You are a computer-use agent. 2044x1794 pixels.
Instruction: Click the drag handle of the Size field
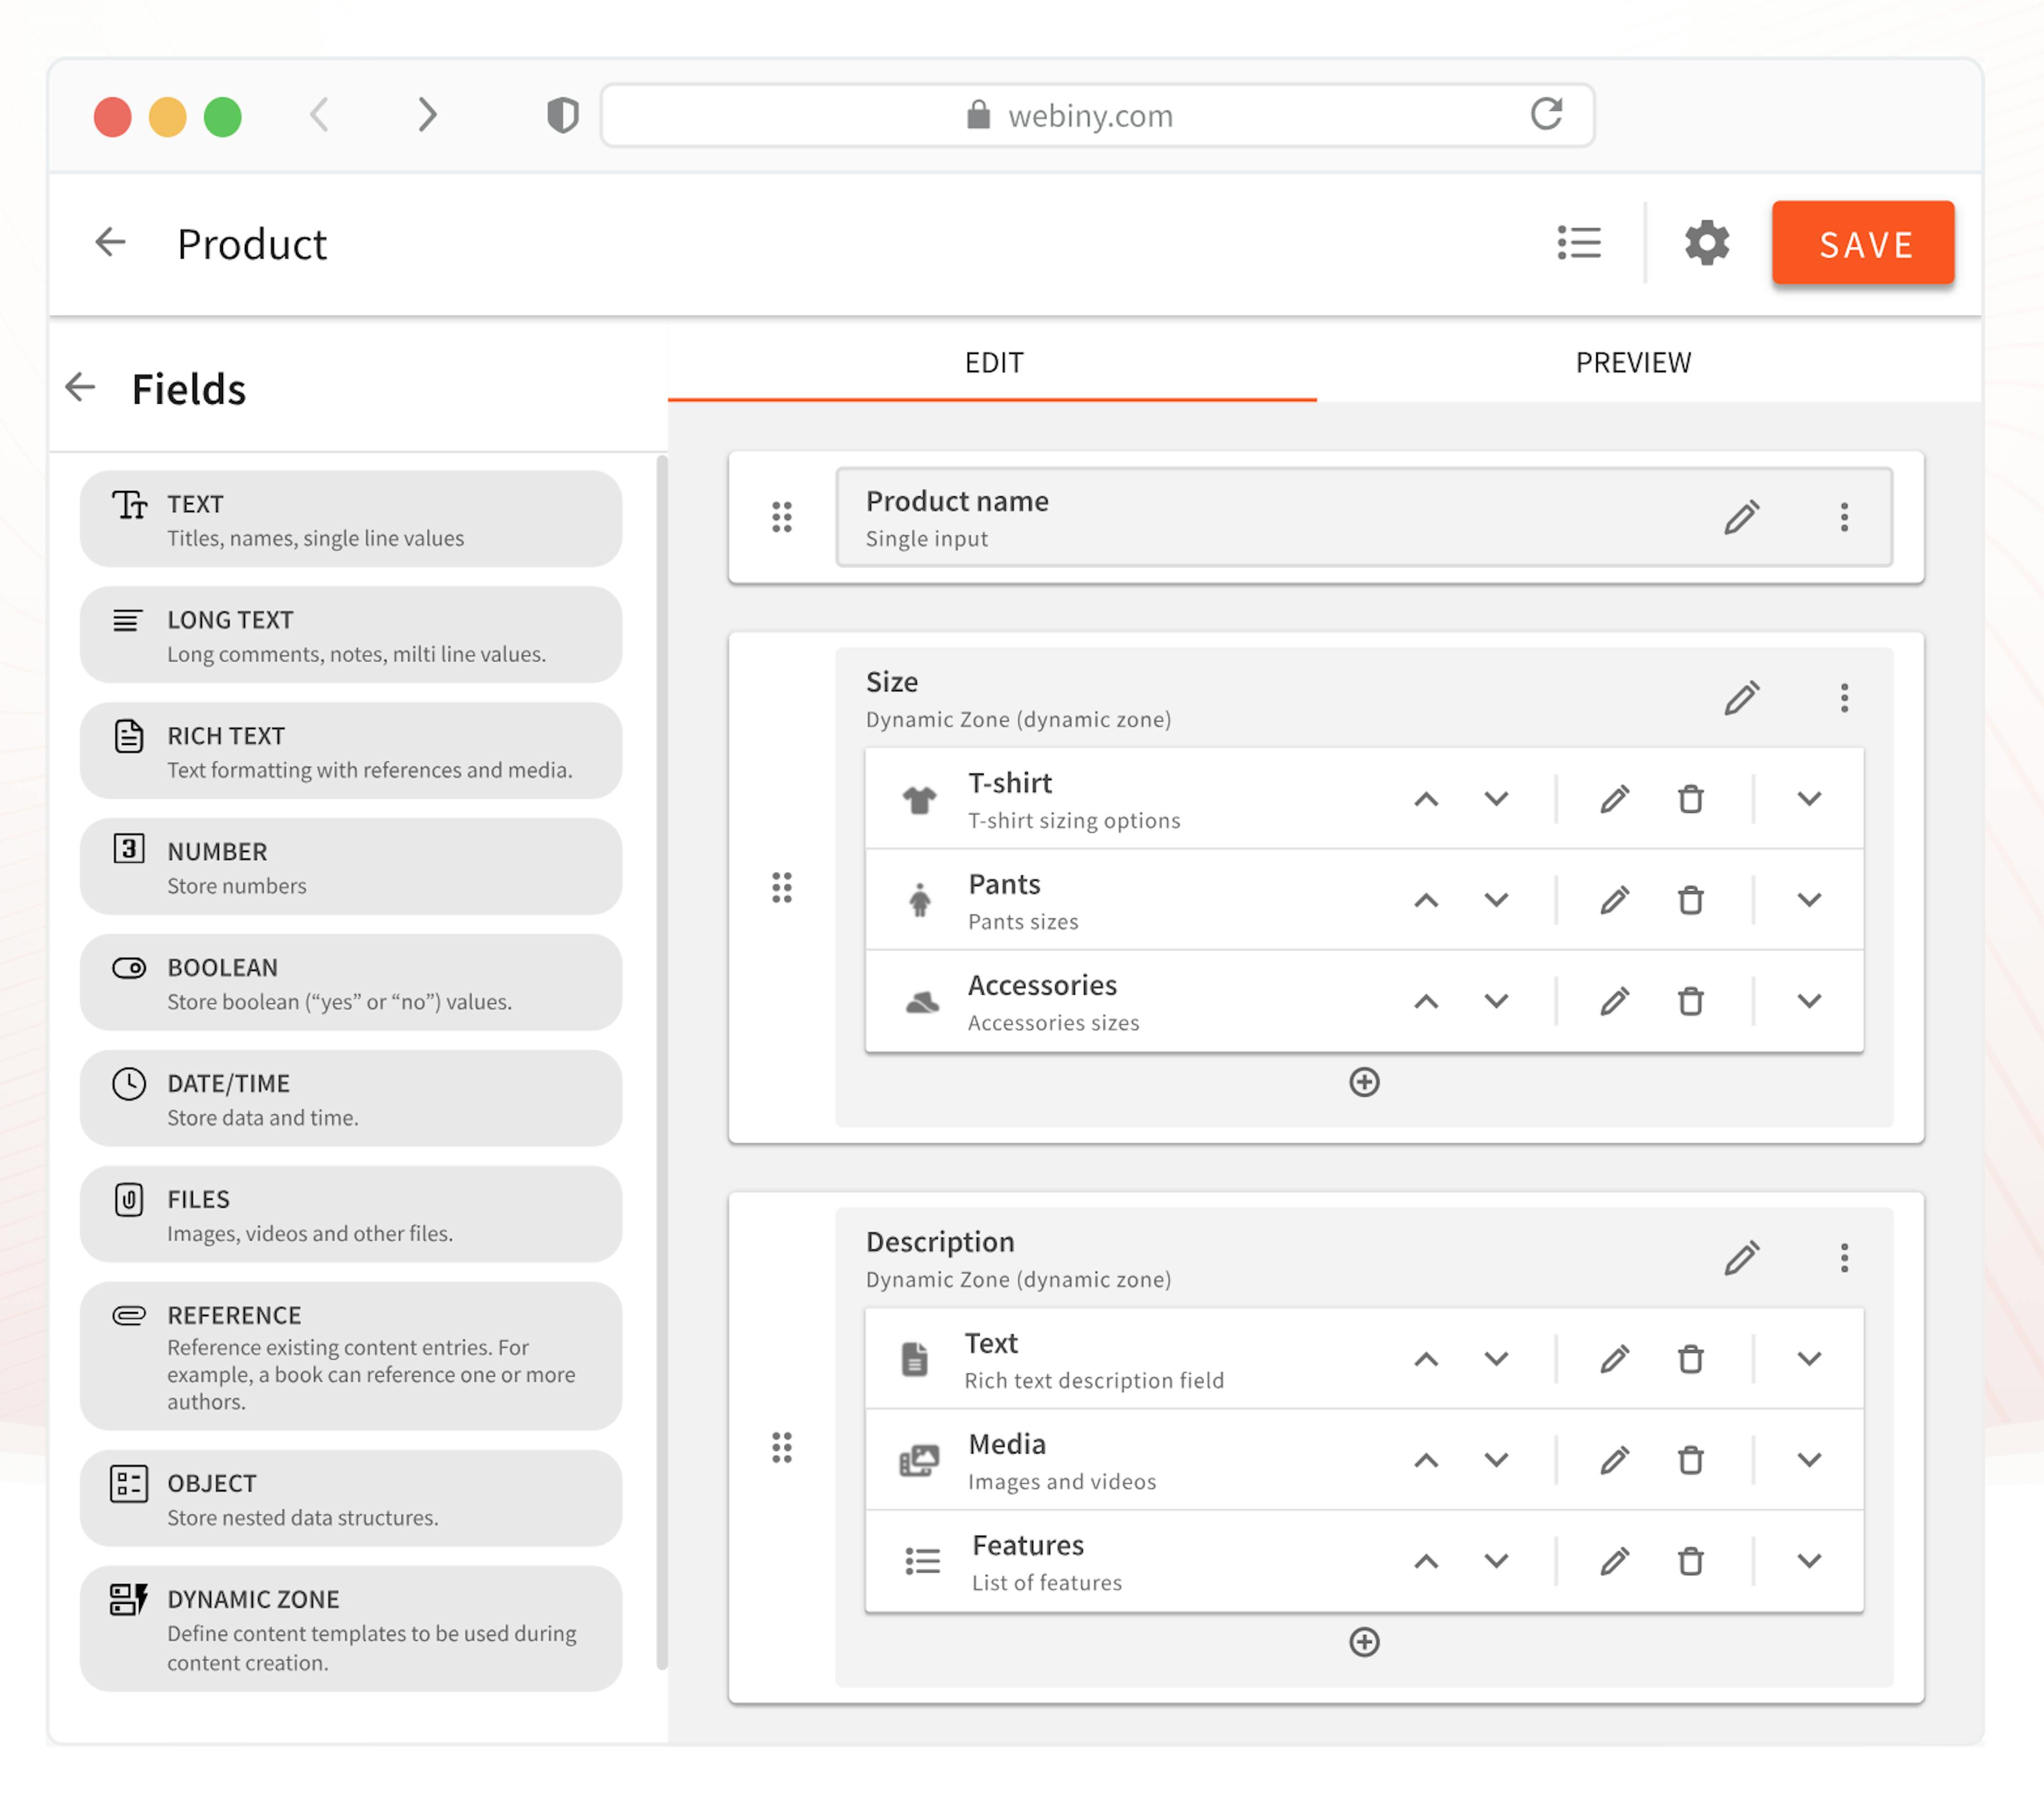pos(782,888)
